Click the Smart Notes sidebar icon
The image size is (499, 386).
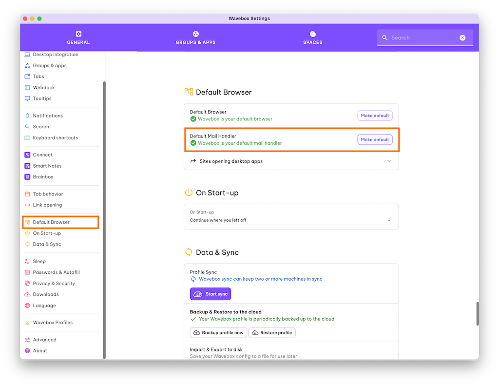27,166
